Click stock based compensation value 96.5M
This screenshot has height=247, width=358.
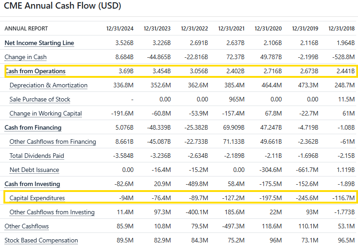pyautogui.click(x=346, y=241)
